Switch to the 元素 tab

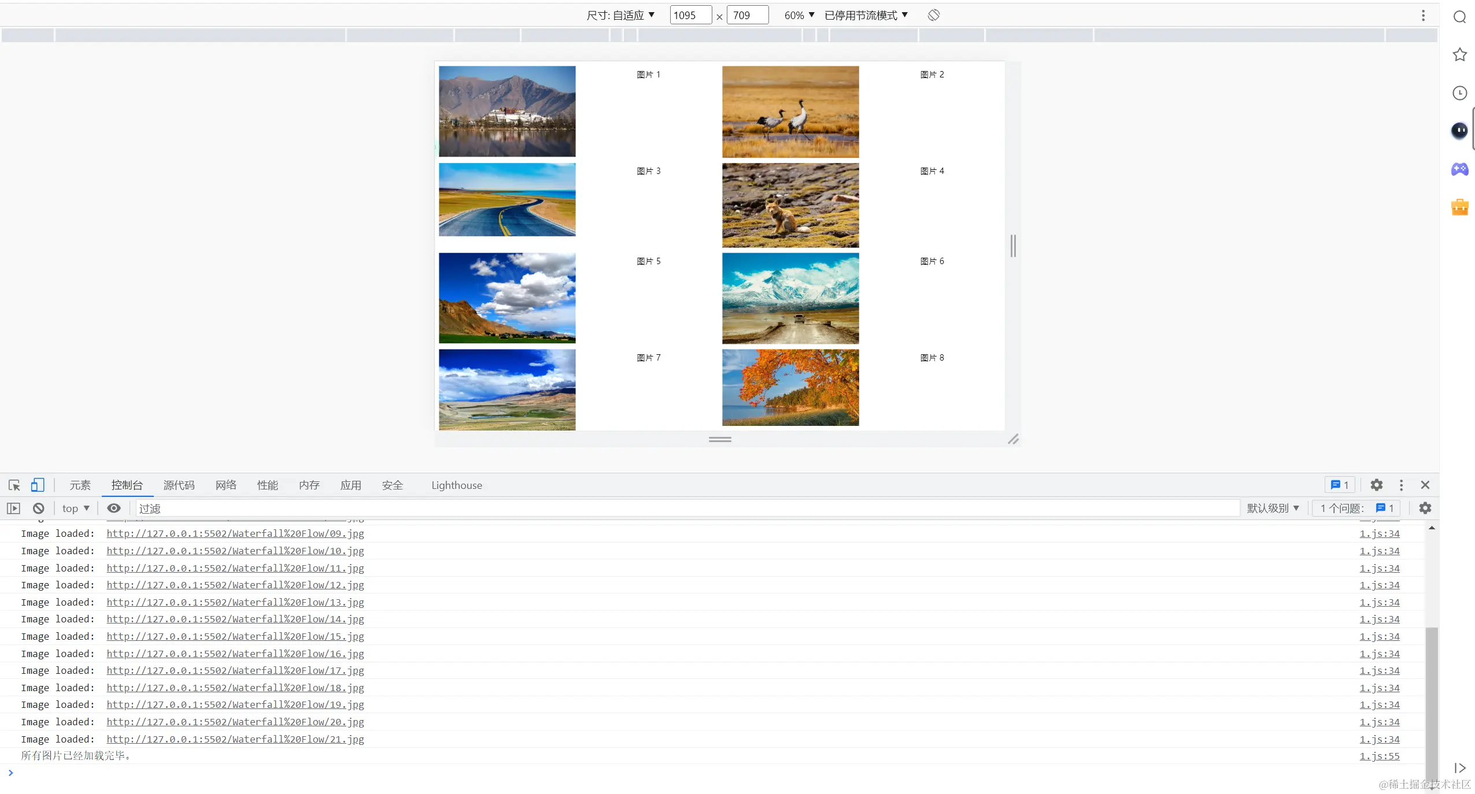click(80, 485)
